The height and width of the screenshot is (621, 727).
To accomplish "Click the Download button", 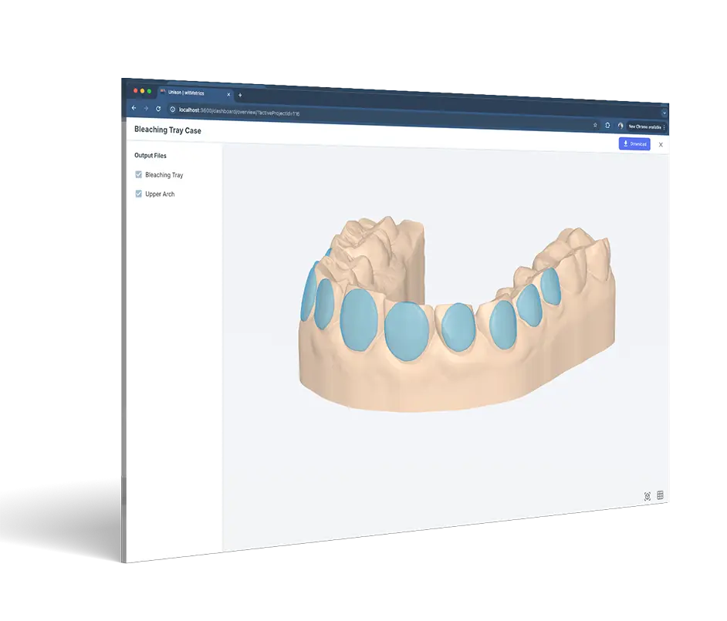I will point(634,144).
